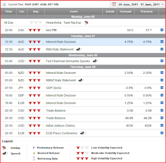Select the Ivey PMI event name
Image resolution: width=166 pixels, height=163 pixels.
(51, 30)
